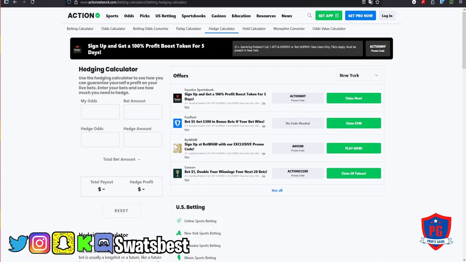The height and width of the screenshot is (262, 466).
Task: Switch to Parlay Calculator tab
Action: pos(189,28)
